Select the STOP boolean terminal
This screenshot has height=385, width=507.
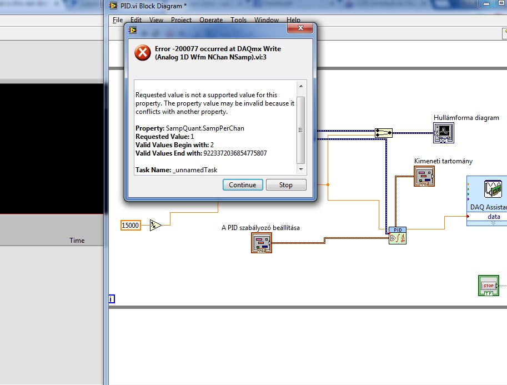[489, 286]
